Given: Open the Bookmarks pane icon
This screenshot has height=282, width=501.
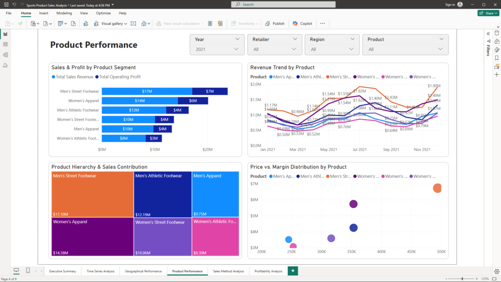Looking at the screenshot, I should tap(497, 58).
